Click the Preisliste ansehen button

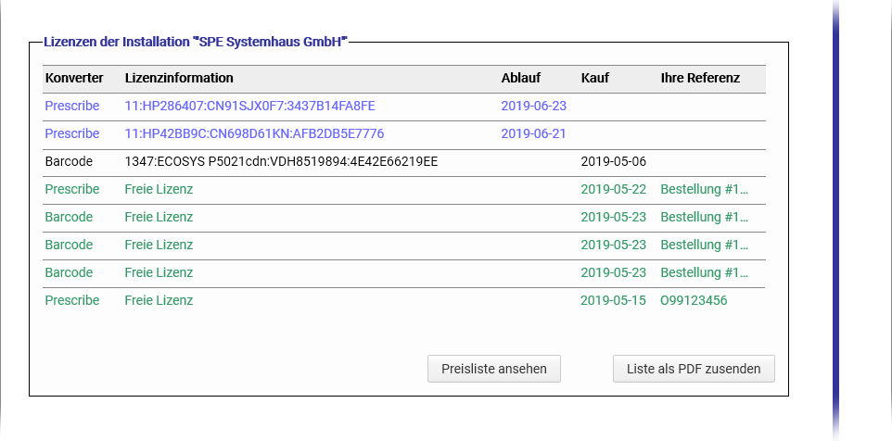point(493,369)
